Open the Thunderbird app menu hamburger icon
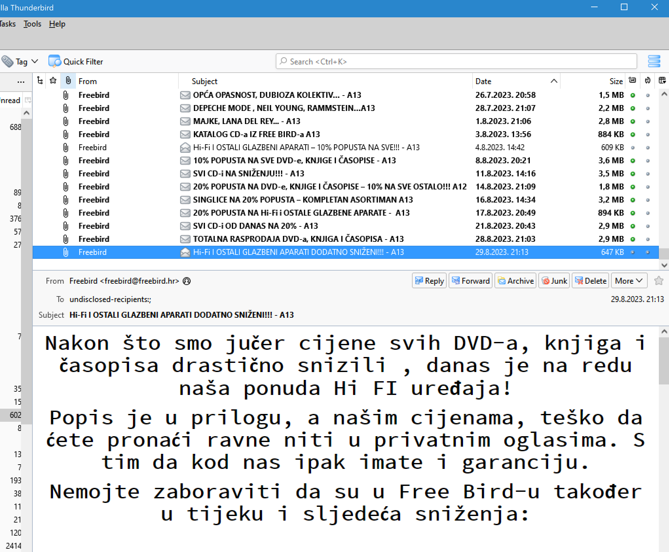This screenshot has height=552, width=669. pos(654,61)
